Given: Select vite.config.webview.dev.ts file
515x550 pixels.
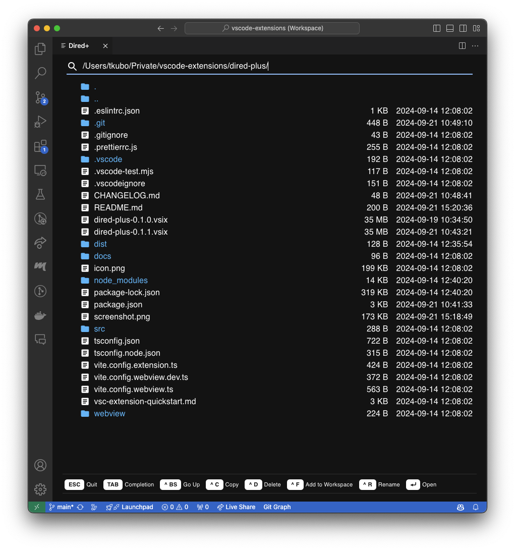Looking at the screenshot, I should click(276, 377).
